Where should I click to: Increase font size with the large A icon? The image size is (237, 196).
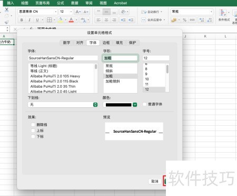[x=78, y=12]
